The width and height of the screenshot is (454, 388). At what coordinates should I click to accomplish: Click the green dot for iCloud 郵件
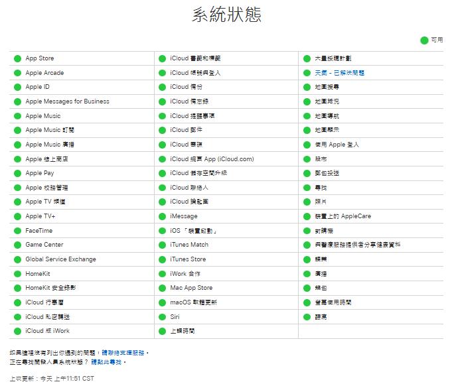pyautogui.click(x=162, y=130)
